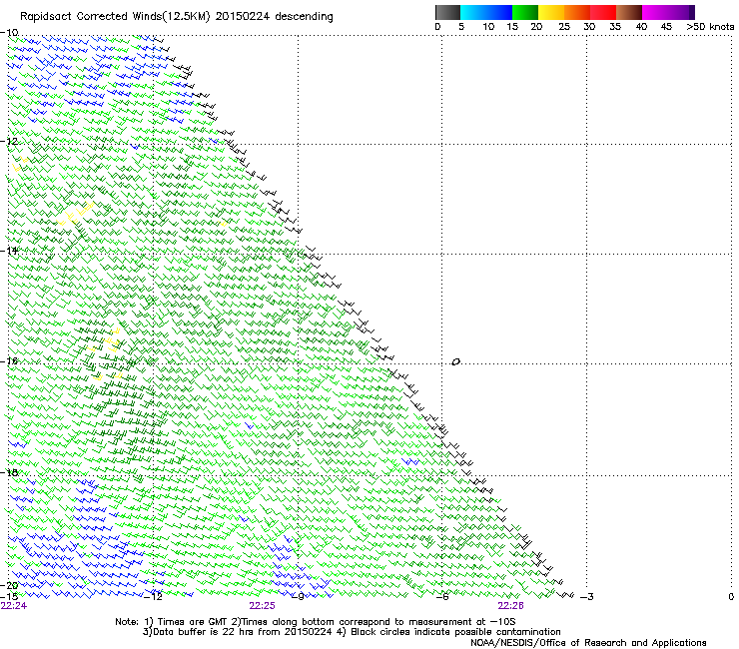The height and width of the screenshot is (649, 739).
Task: Click the NOAA/NESDIS Office of Research credit
Action: pos(588,643)
